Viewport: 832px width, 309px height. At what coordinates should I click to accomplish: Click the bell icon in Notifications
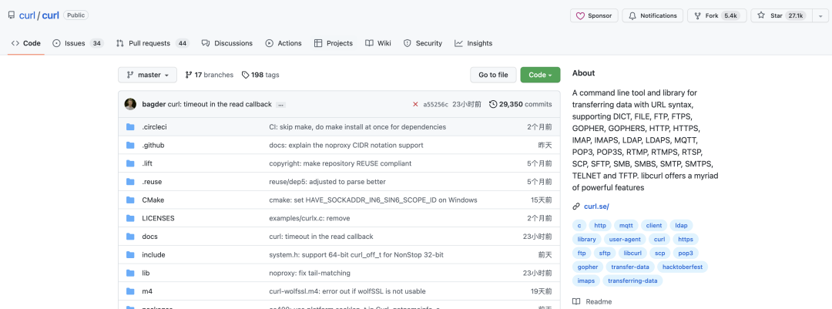(x=632, y=16)
